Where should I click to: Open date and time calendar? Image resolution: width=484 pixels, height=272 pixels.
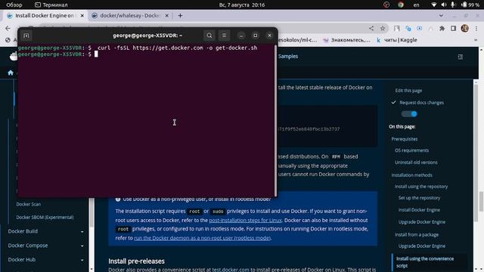point(242,5)
